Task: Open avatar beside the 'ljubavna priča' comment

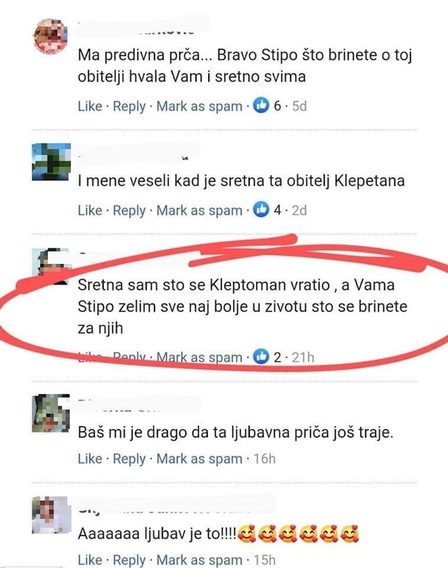Action: click(x=50, y=413)
